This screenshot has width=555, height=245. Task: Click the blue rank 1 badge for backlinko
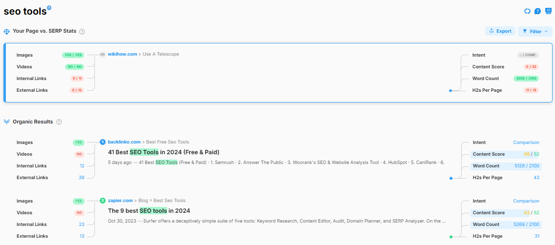click(x=103, y=142)
